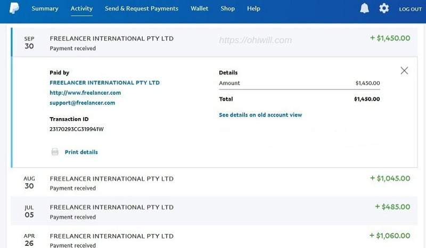Click the printer icon beside Print details
This screenshot has width=426, height=248.
55,152
